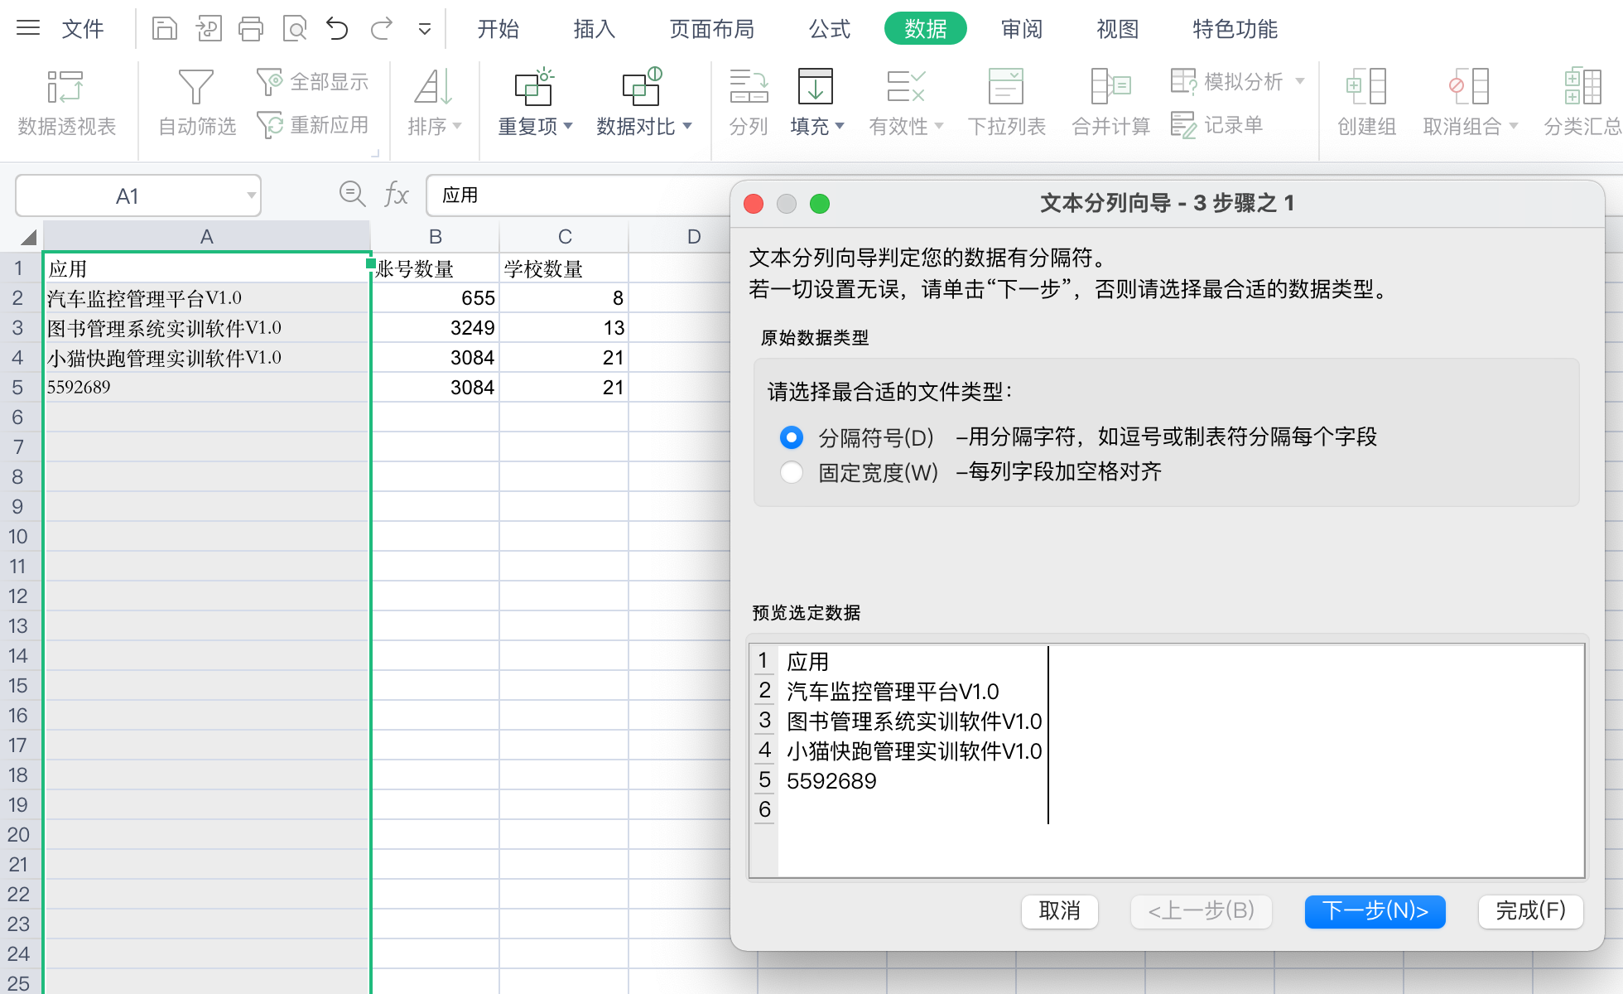
Task: Click the Print icon in toolbar
Action: (250, 29)
